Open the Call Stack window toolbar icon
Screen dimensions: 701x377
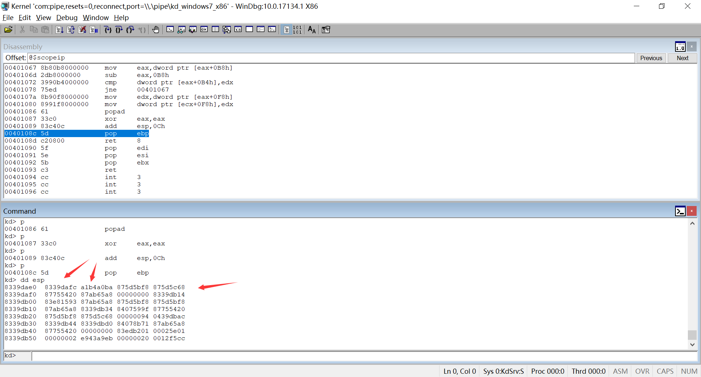[x=227, y=30]
